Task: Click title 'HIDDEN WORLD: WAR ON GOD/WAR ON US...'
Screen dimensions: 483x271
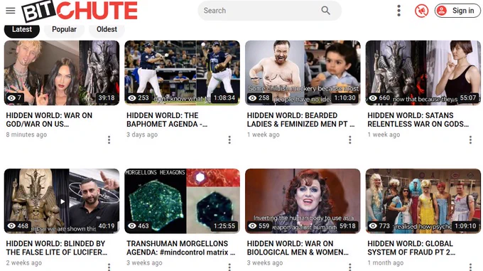Action: point(49,119)
